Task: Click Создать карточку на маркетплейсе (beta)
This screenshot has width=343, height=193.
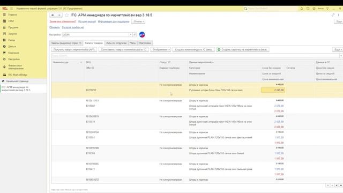Action: pos(243,50)
